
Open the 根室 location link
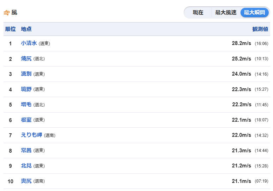point(26,120)
